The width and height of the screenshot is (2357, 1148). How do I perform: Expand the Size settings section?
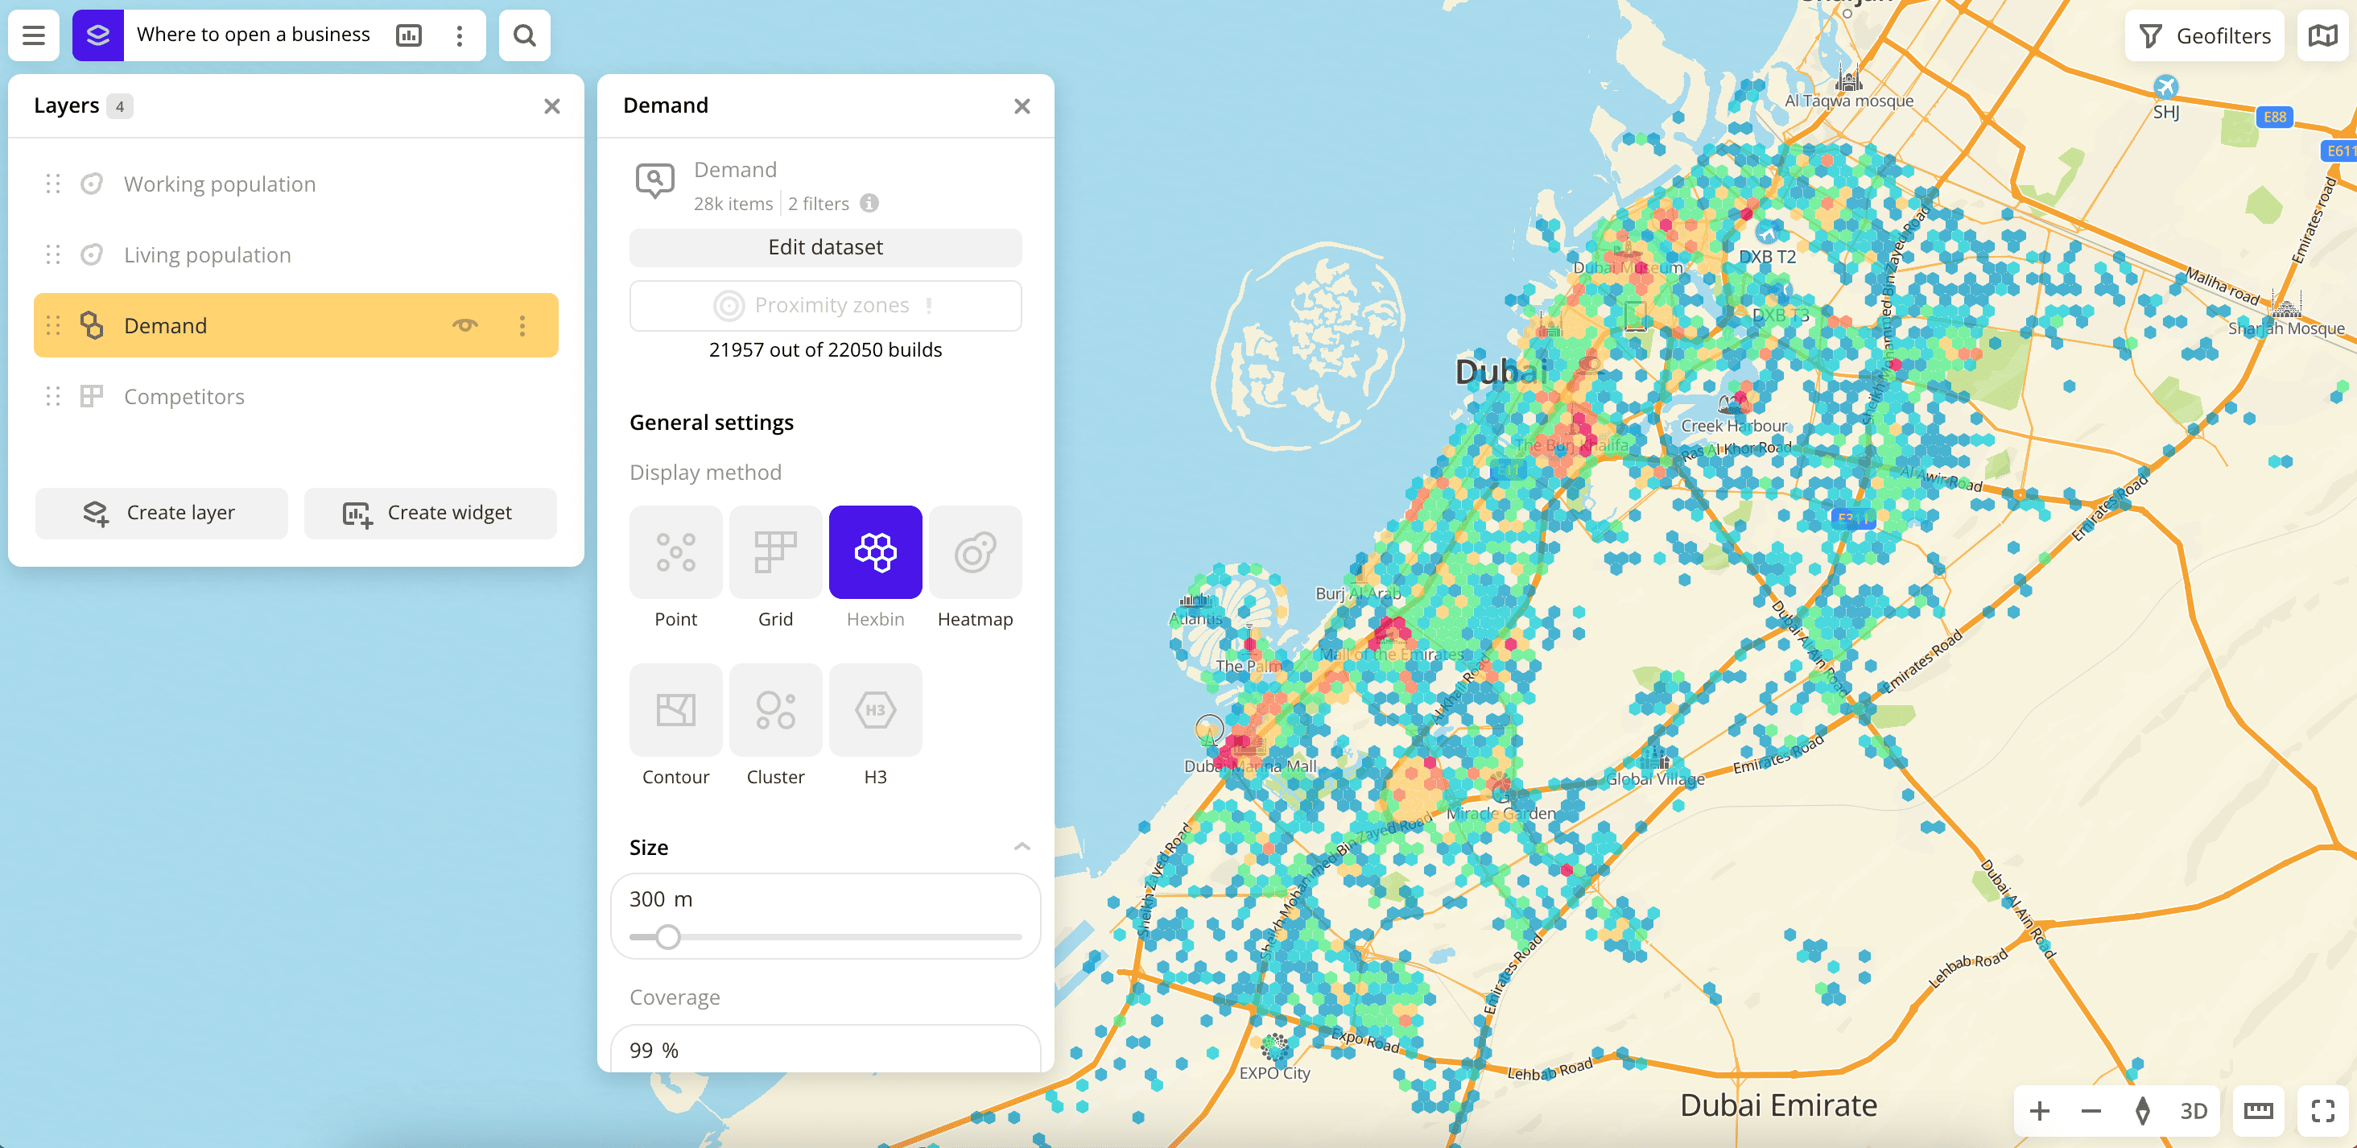pos(1022,846)
